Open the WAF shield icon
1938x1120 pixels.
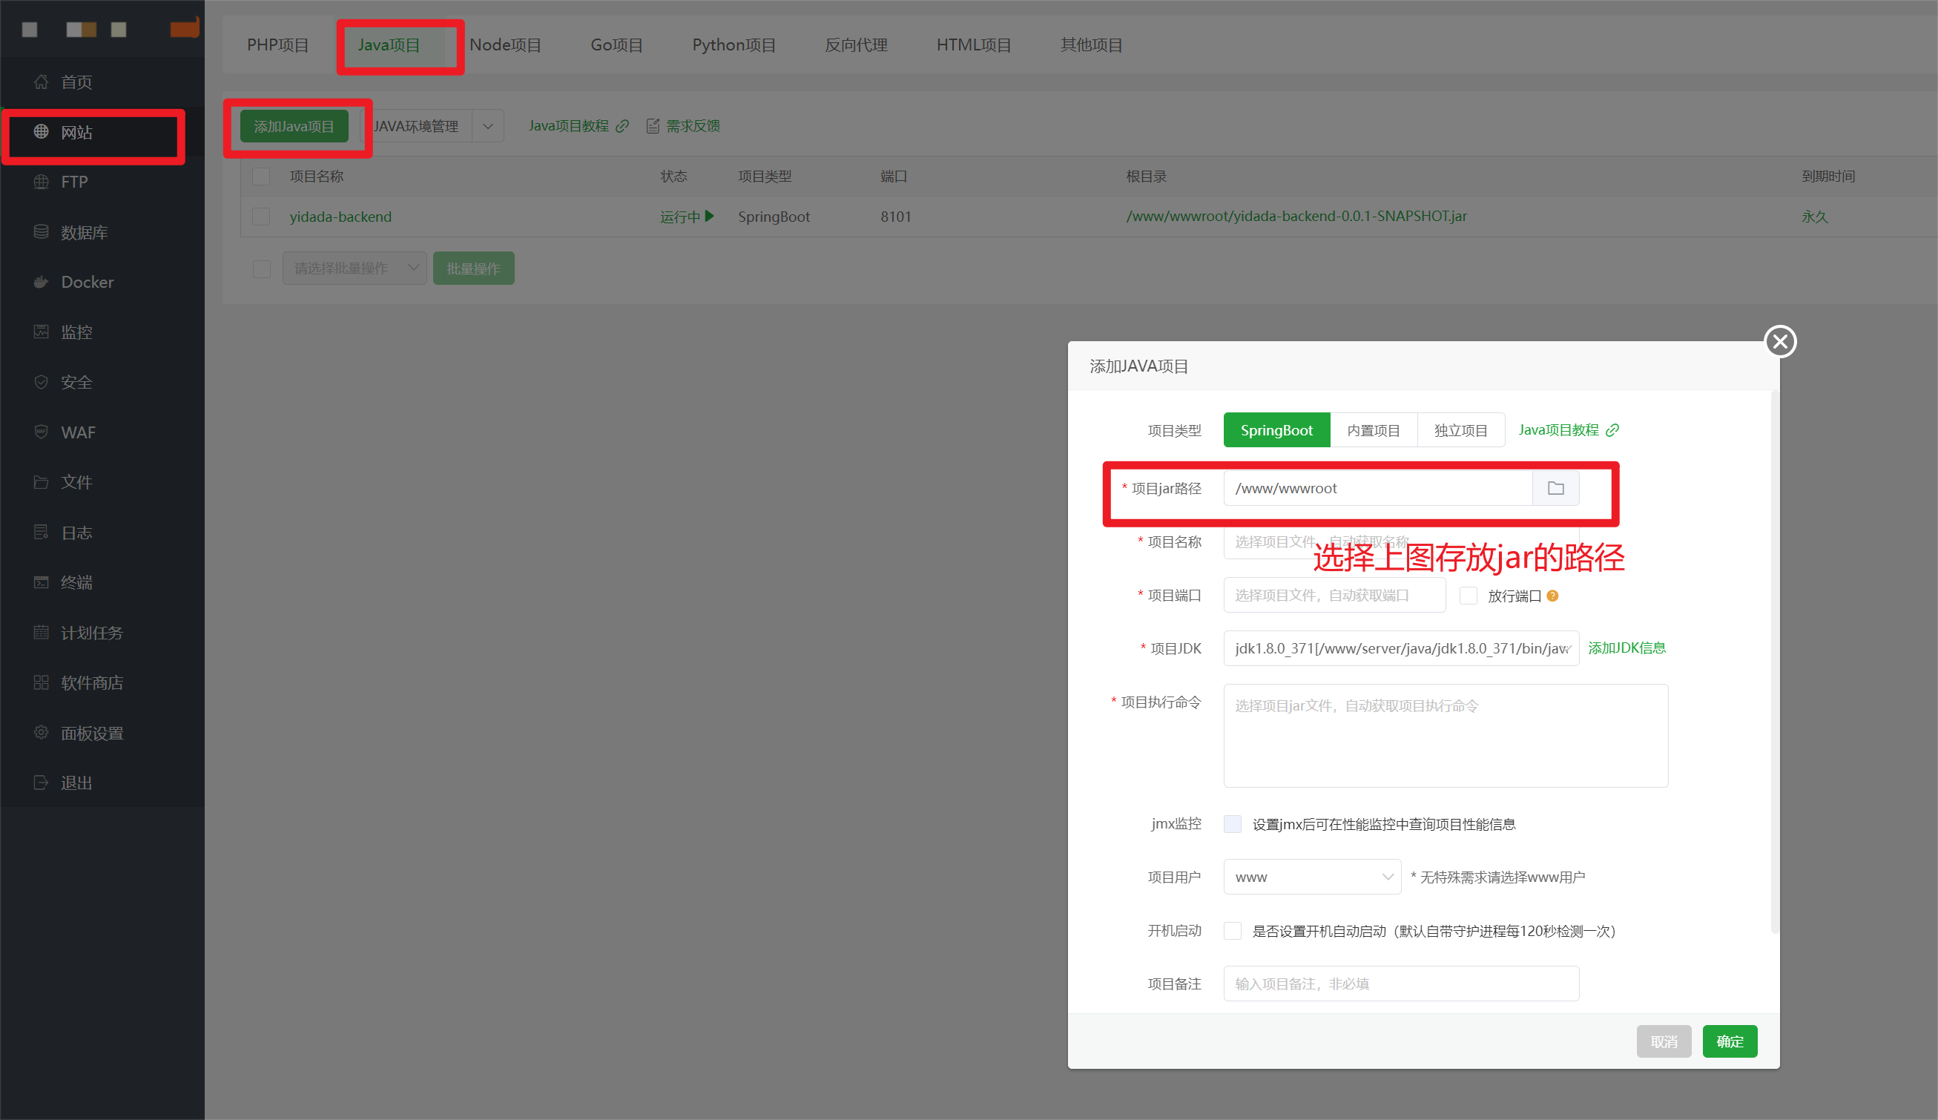(x=42, y=432)
